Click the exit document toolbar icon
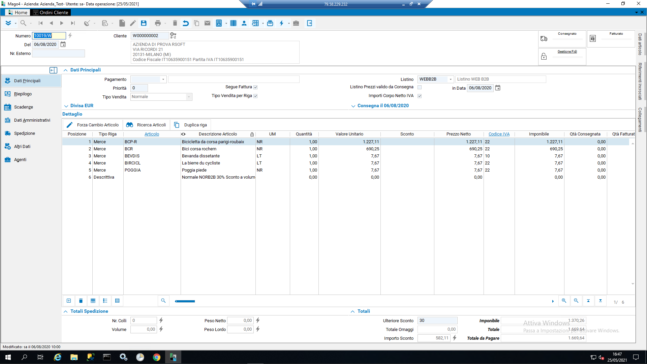Screen dimensions: 647x364 point(310,23)
